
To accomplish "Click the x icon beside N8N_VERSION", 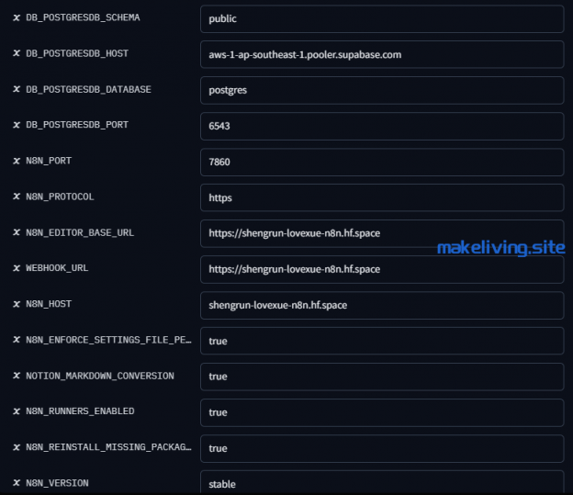I will tap(17, 484).
